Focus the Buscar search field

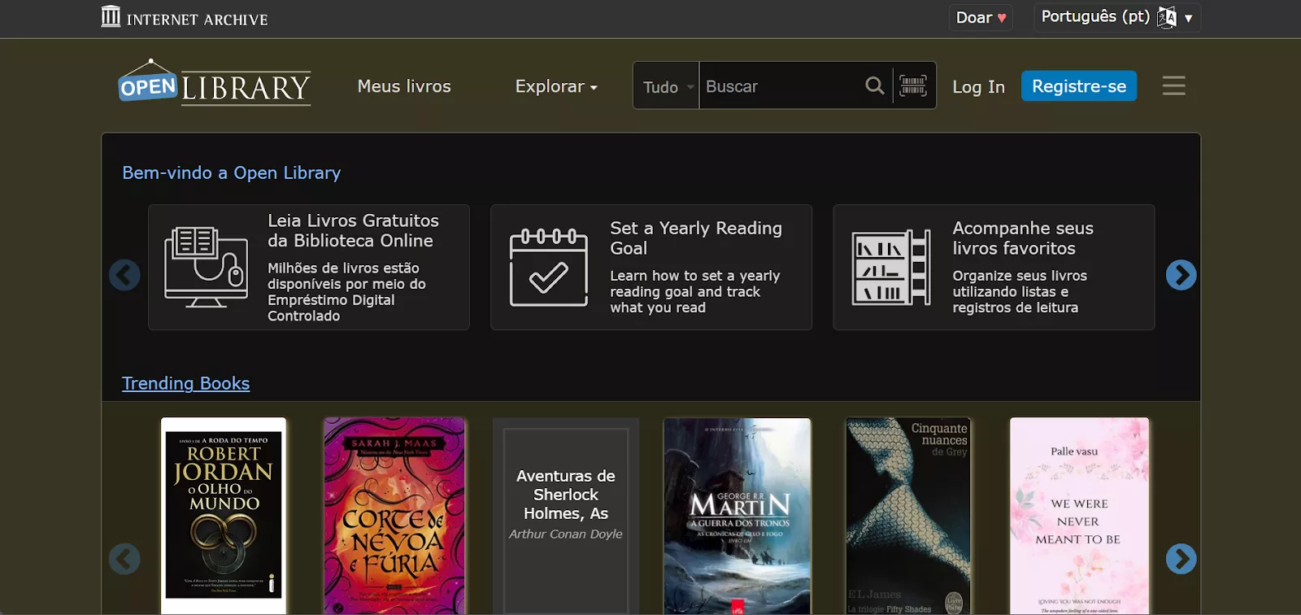pos(781,86)
